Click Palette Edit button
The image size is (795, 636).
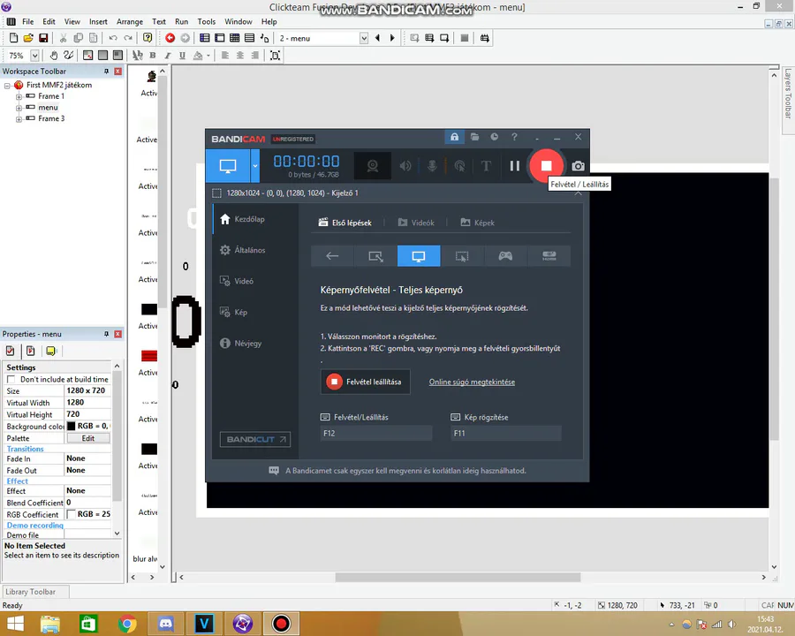[x=88, y=438]
